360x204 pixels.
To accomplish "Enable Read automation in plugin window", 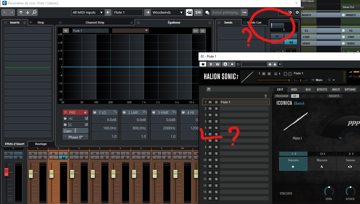I will coord(211,64).
